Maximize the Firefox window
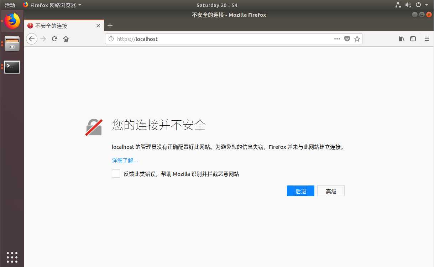This screenshot has height=267, width=434. click(x=422, y=15)
